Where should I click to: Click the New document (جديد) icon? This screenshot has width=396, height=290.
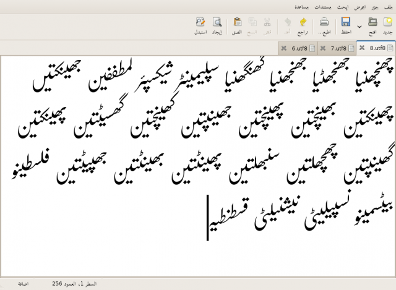pyautogui.click(x=387, y=22)
